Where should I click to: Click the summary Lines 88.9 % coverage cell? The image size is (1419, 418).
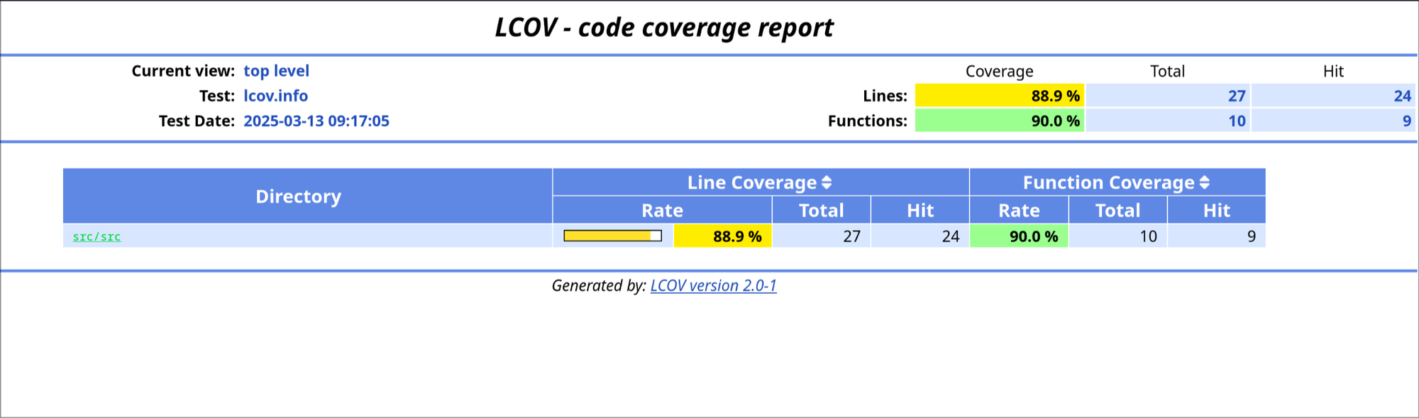[999, 96]
